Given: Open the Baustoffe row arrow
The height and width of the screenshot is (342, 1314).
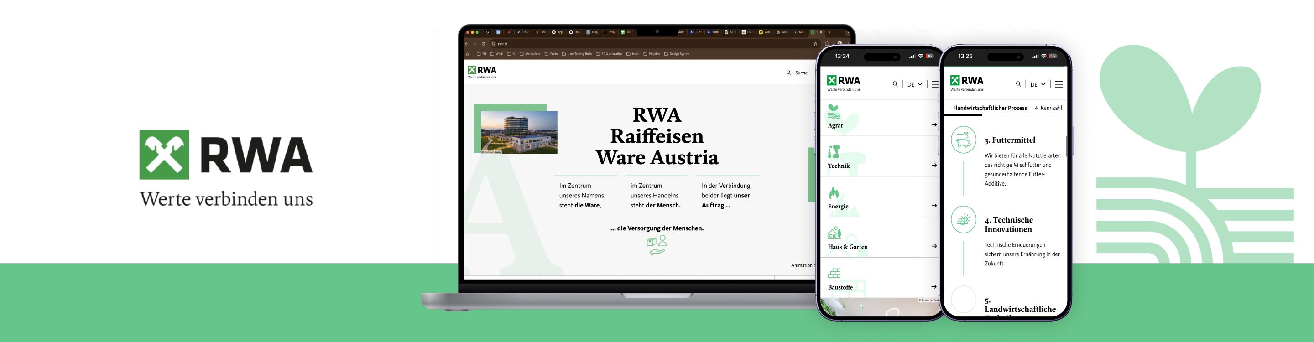Looking at the screenshot, I should pyautogui.click(x=934, y=287).
